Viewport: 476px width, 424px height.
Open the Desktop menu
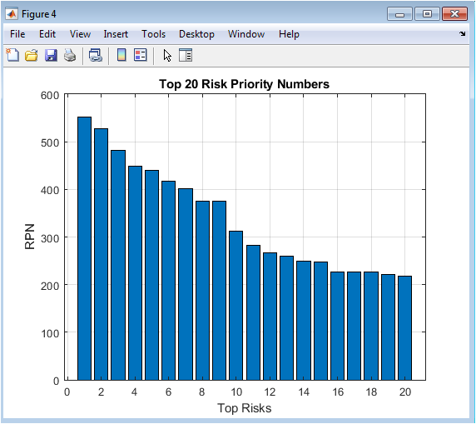click(196, 34)
